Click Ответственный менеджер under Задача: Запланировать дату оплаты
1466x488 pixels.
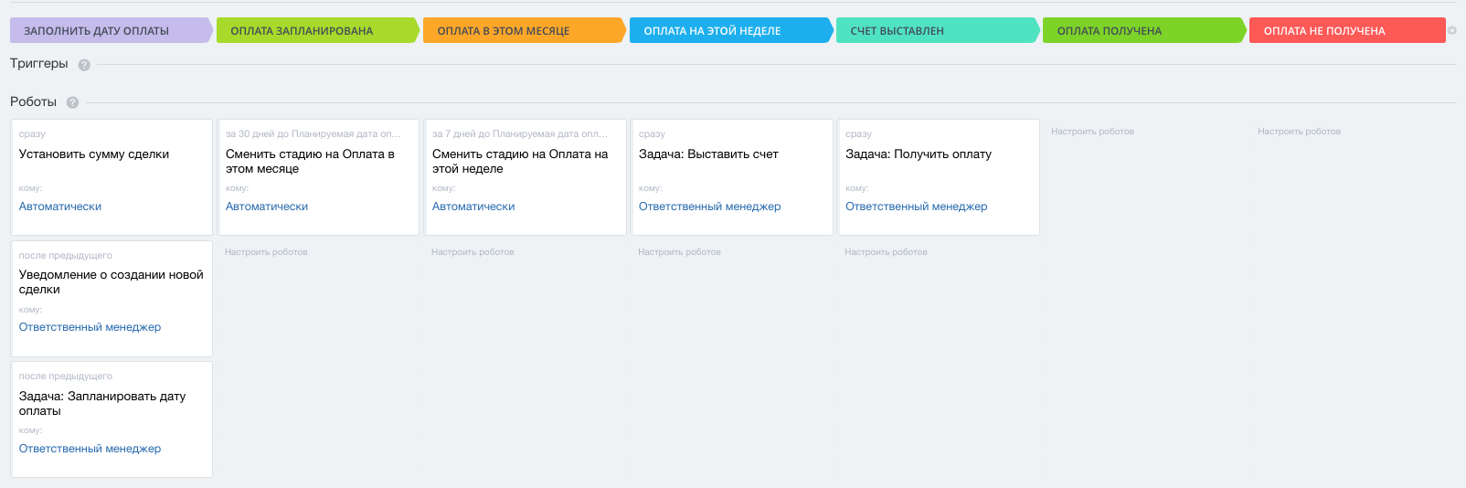pos(90,449)
